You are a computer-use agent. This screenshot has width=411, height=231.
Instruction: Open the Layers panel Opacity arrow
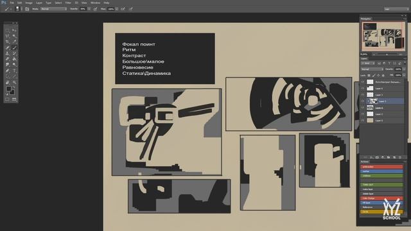click(x=404, y=69)
